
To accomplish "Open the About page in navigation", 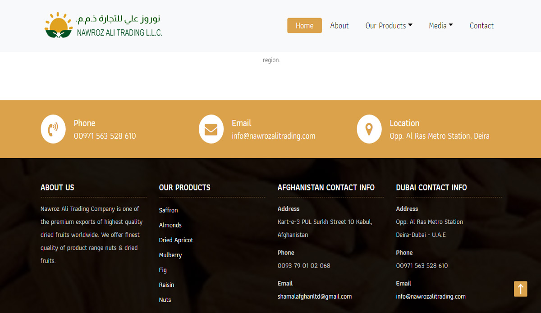I will 339,26.
